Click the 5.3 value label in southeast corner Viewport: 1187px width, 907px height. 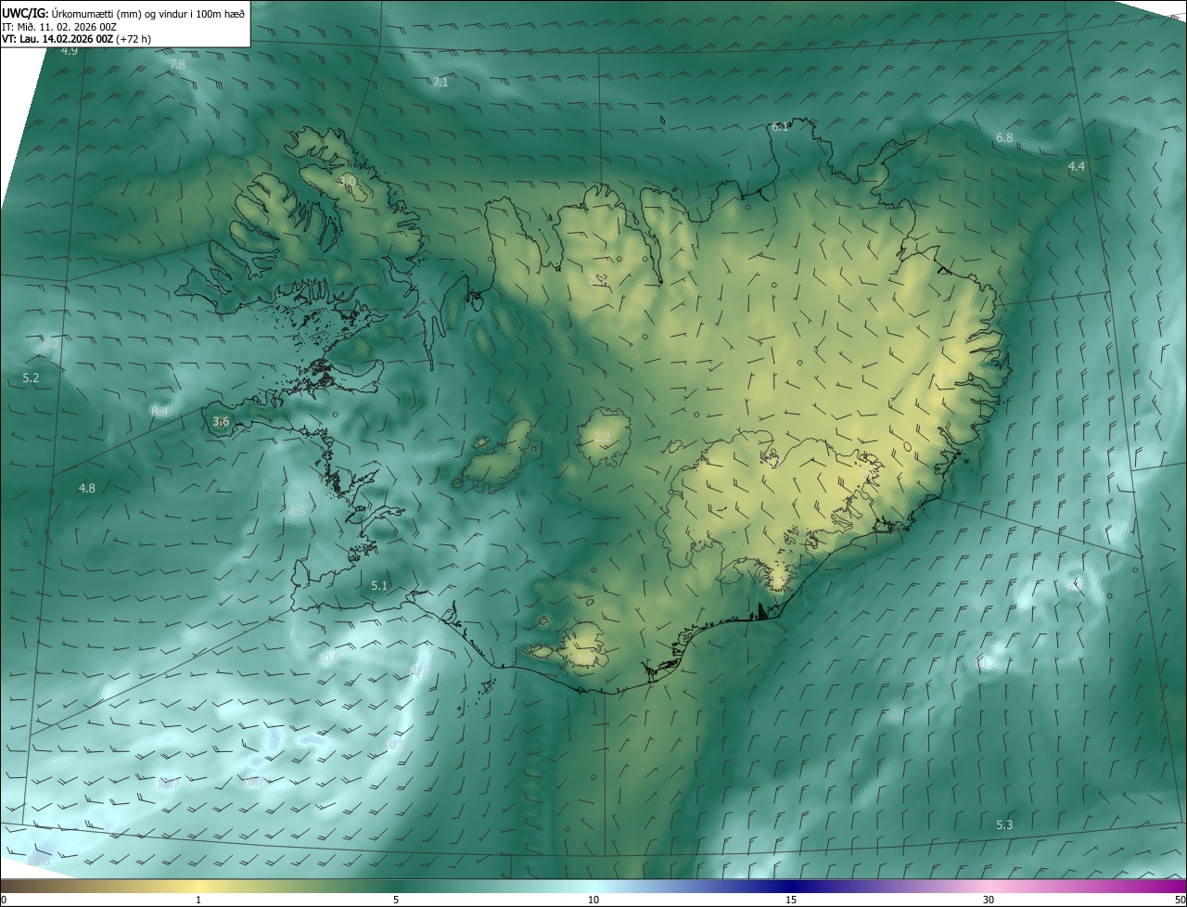coord(1004,825)
